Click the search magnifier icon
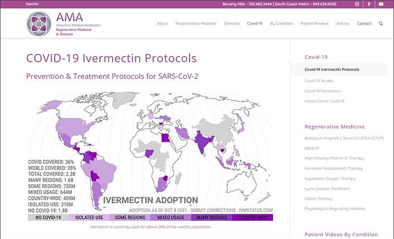 pos(381,23)
